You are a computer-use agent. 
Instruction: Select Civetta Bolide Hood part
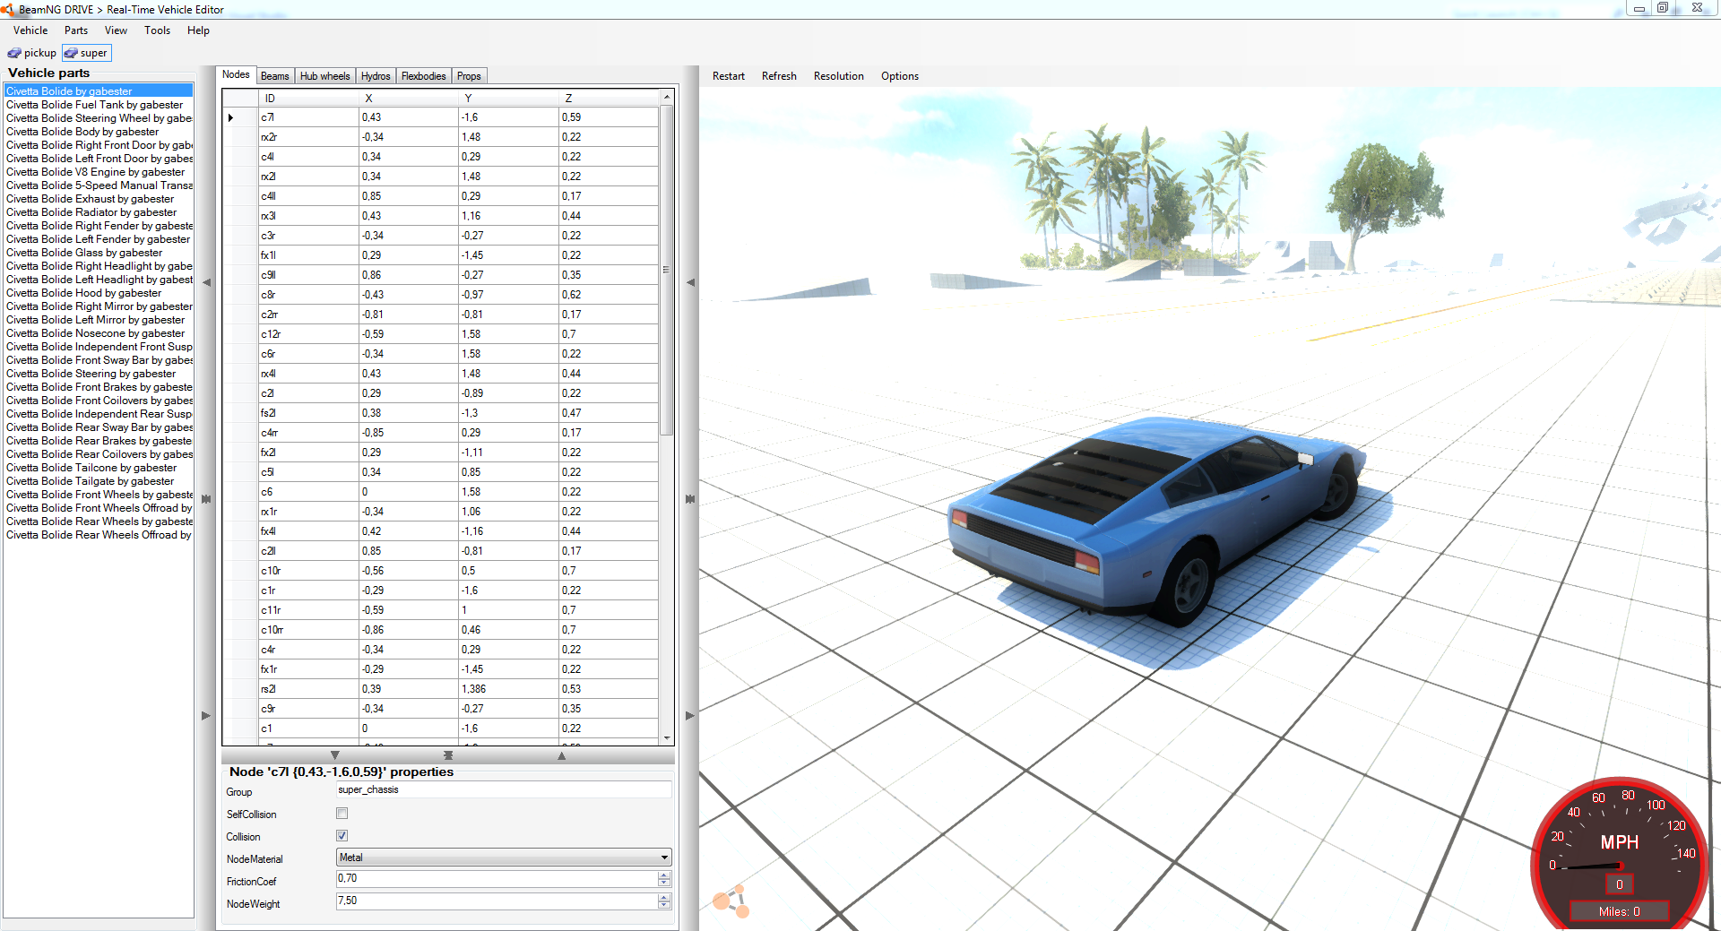(x=99, y=293)
